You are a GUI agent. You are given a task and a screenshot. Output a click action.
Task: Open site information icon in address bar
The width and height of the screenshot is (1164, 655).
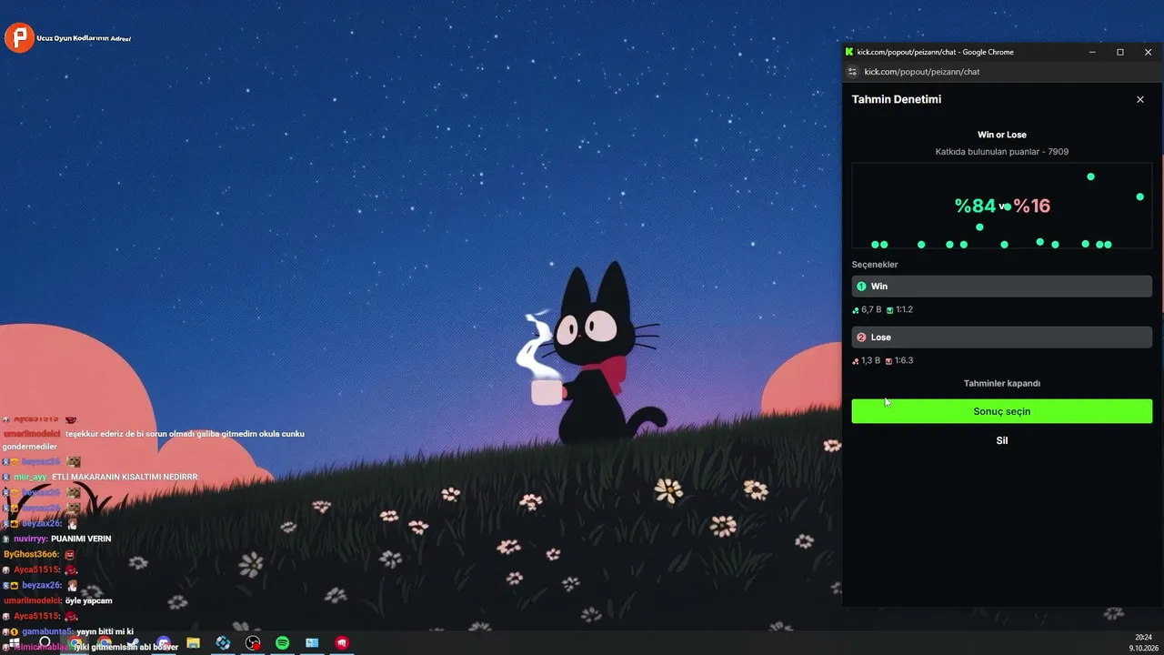coord(852,72)
